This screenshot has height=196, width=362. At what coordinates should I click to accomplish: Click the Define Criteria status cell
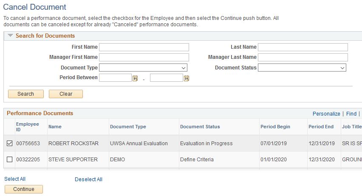click(x=197, y=160)
